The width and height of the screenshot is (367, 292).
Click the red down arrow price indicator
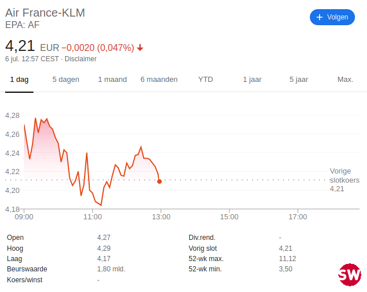pyautogui.click(x=140, y=48)
